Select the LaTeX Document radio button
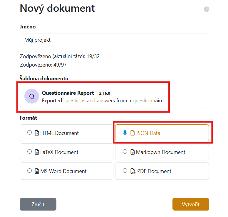Image resolution: width=228 pixels, height=217 pixels. coord(29,152)
